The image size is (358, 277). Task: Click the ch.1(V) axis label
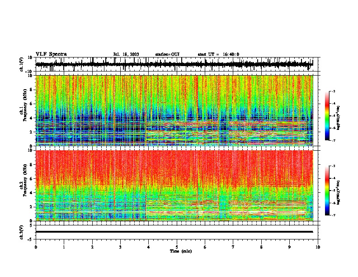pos(22,64)
